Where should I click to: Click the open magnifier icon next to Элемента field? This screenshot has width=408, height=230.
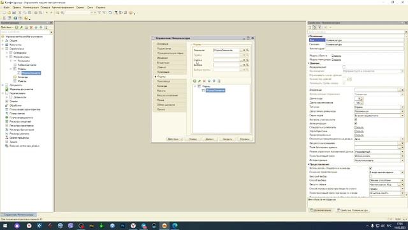point(247,50)
